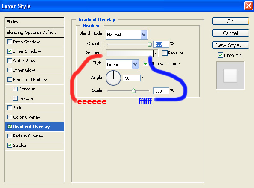This screenshot has width=254, height=188.
Task: Click the OK button
Action: coord(230,21)
